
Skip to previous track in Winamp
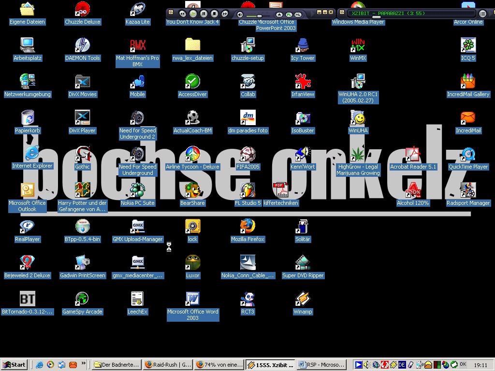182,14
